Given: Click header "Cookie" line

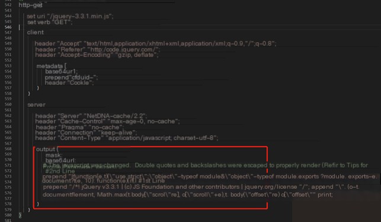Looking at the screenshot, I should [x=69, y=83].
